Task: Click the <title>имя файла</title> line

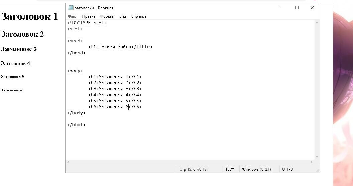Action: tap(120, 47)
